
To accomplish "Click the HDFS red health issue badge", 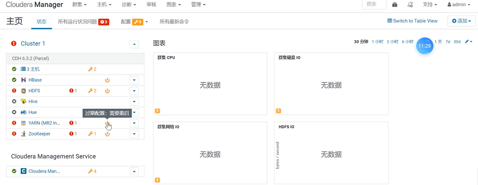I will tap(73, 91).
